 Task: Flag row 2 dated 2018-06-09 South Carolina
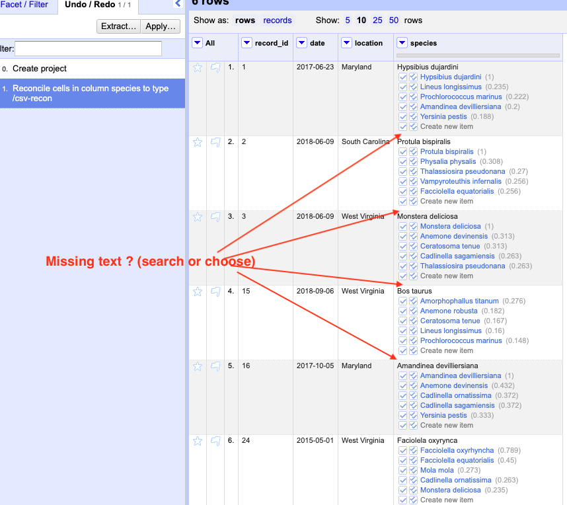pyautogui.click(x=215, y=142)
